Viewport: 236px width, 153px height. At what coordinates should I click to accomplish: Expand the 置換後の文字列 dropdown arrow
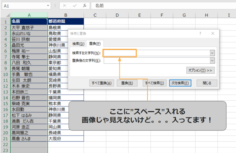(212, 61)
